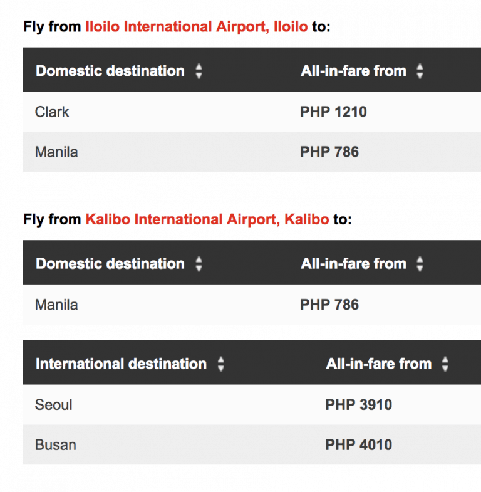Select the Seoul destination cell
Screen dimensions: 481x492
pyautogui.click(x=54, y=405)
